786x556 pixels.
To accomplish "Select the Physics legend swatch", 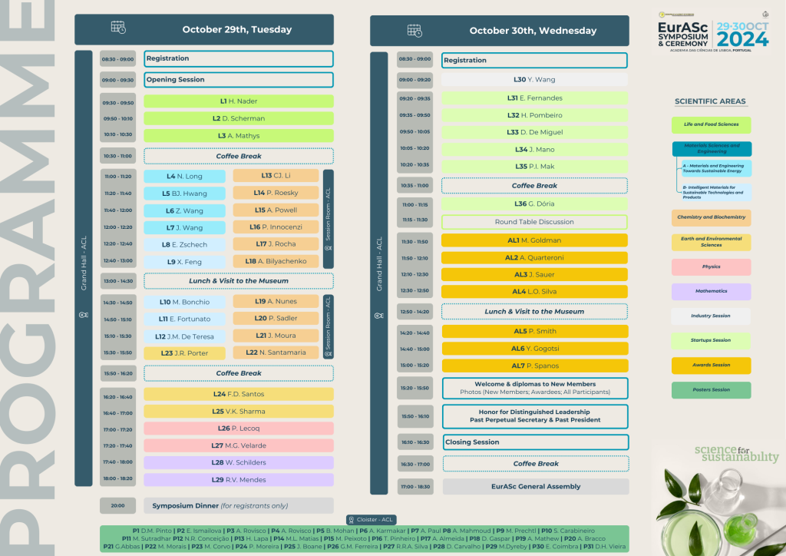I will [711, 266].
